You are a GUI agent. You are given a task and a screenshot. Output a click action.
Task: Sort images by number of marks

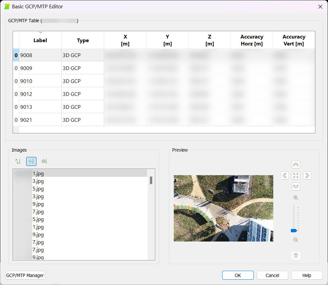pyautogui.click(x=31, y=161)
